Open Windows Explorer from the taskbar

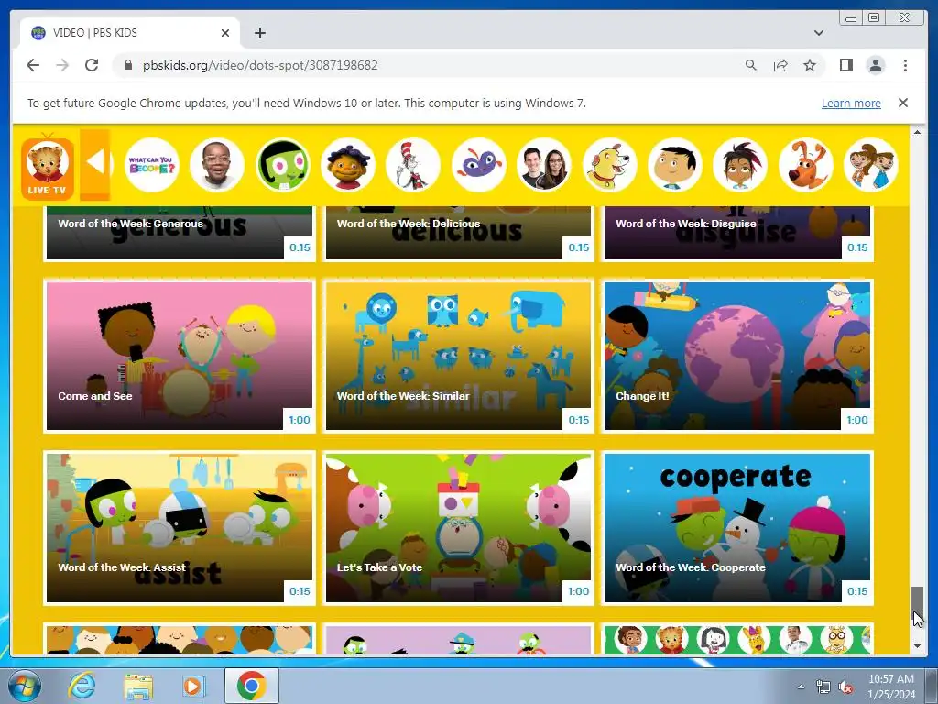[138, 686]
